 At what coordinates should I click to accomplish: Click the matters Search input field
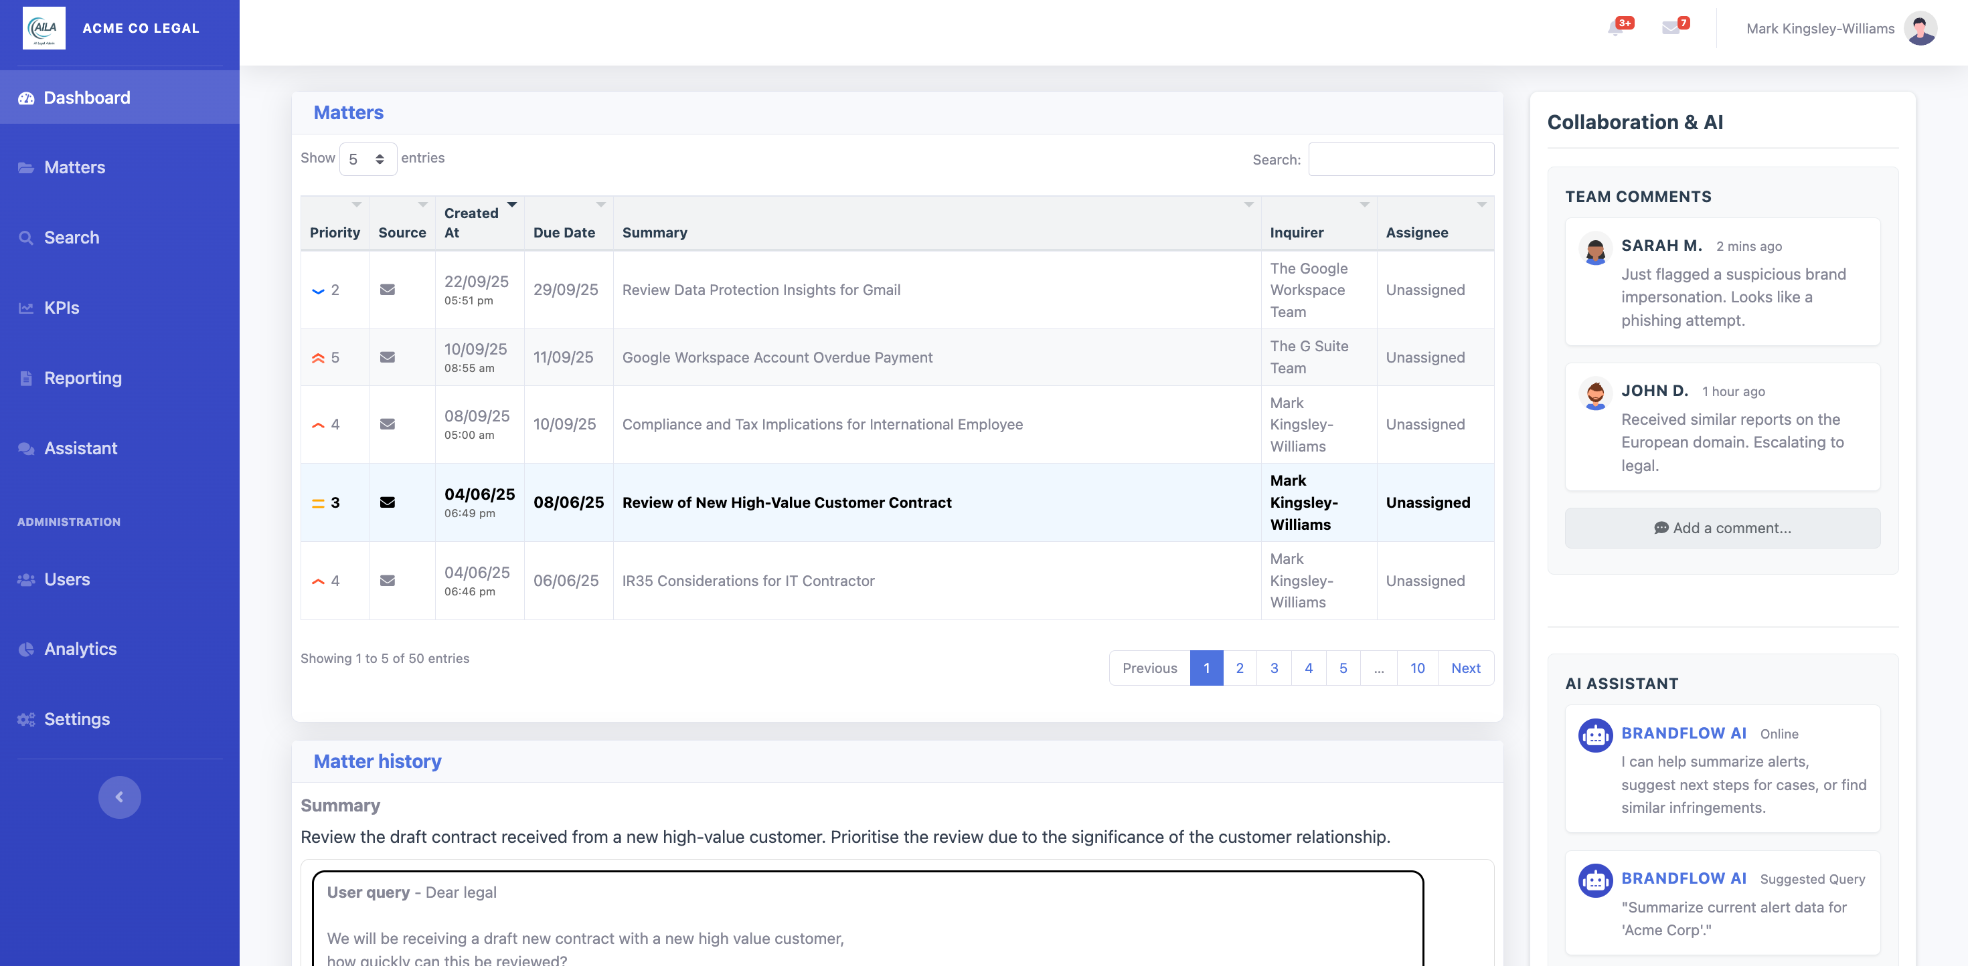coord(1400,159)
